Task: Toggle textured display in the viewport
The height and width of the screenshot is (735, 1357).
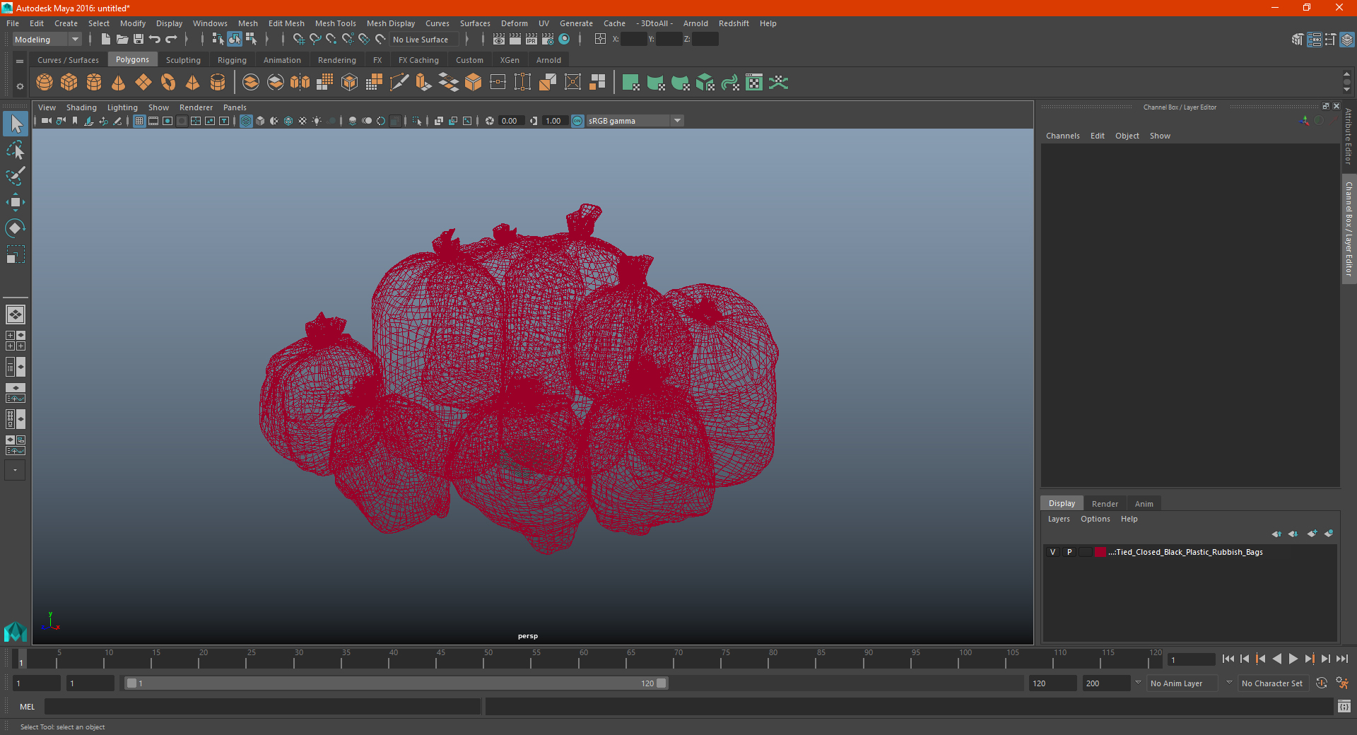Action: click(302, 121)
